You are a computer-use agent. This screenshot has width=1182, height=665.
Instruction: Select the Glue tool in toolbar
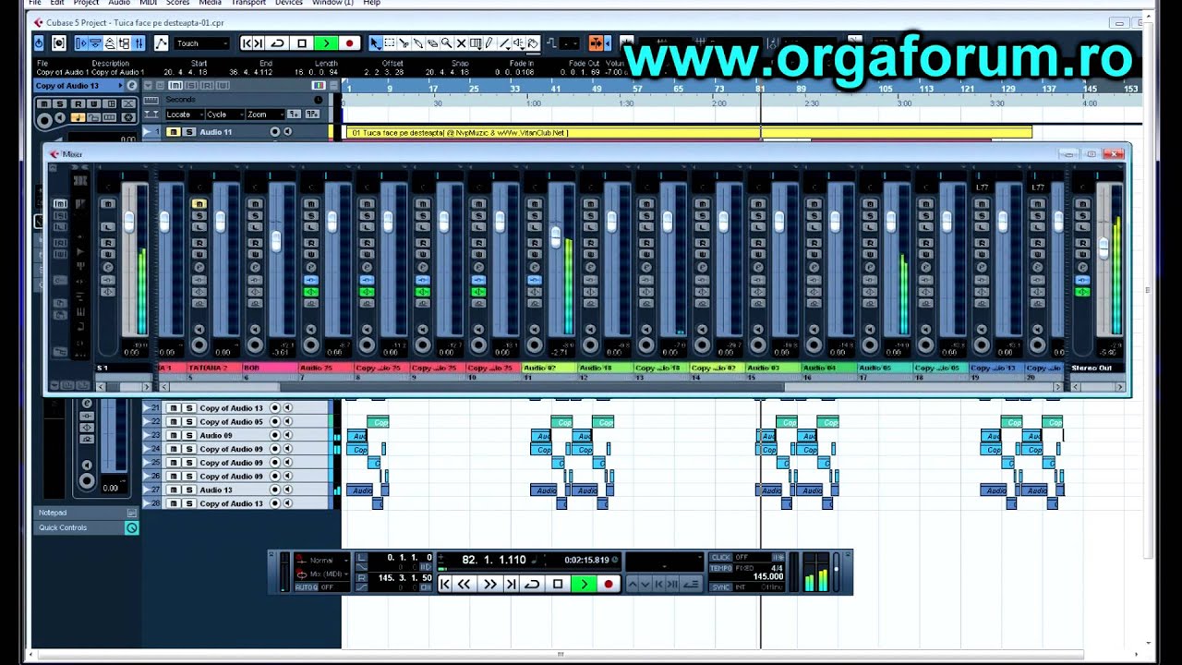click(418, 43)
